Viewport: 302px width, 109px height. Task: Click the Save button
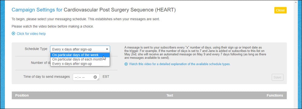coord(278,77)
